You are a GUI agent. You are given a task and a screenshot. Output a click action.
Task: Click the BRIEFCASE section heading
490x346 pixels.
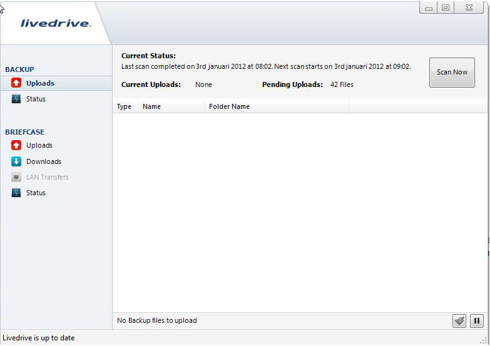coord(24,132)
